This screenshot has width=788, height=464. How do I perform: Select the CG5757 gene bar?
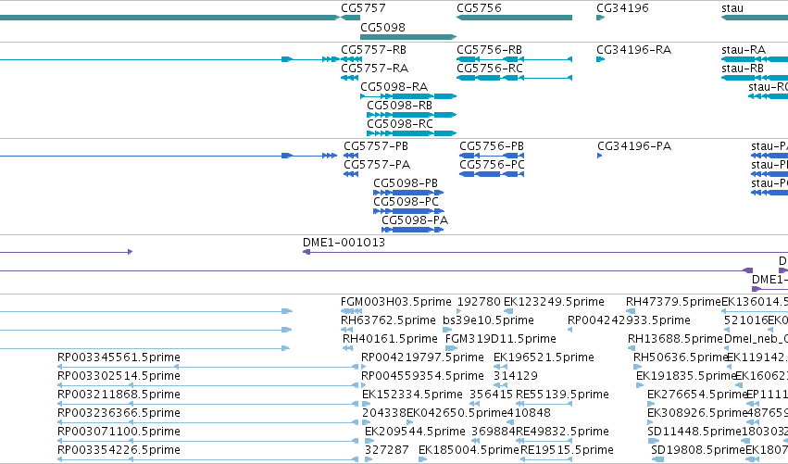tap(351, 18)
